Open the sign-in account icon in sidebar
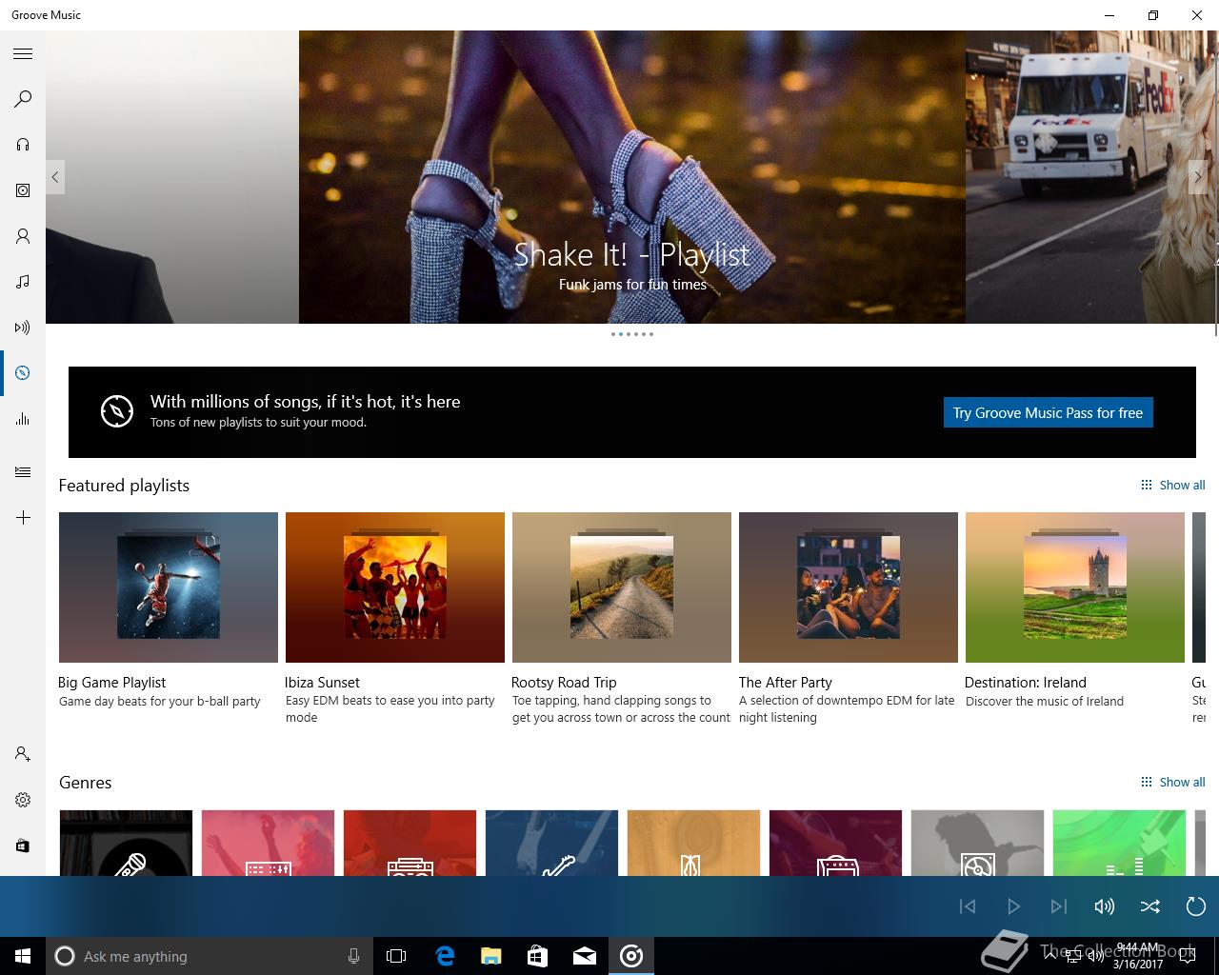1219x975 pixels. coord(23,754)
